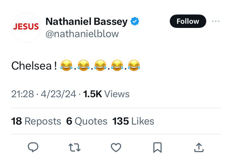Like the tweet with the heart icon
Image resolution: width=232 pixels, height=167 pixels.
tap(116, 147)
